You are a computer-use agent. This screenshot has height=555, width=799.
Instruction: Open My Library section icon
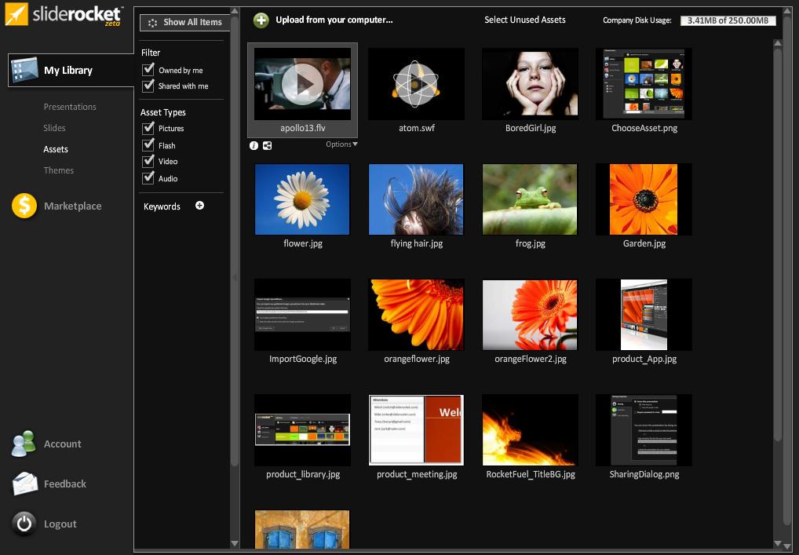point(25,70)
